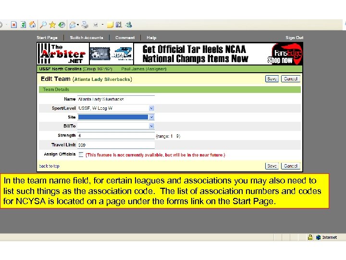Open Switch Accounts menu item
The width and height of the screenshot is (346, 260).
(86, 38)
